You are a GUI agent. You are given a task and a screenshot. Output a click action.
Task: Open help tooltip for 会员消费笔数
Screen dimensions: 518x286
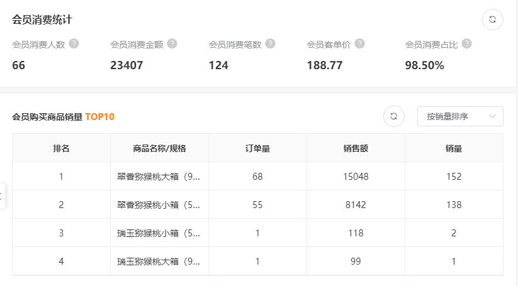(270, 44)
